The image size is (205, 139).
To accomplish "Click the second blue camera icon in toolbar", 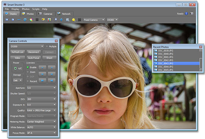I will coord(13,20).
